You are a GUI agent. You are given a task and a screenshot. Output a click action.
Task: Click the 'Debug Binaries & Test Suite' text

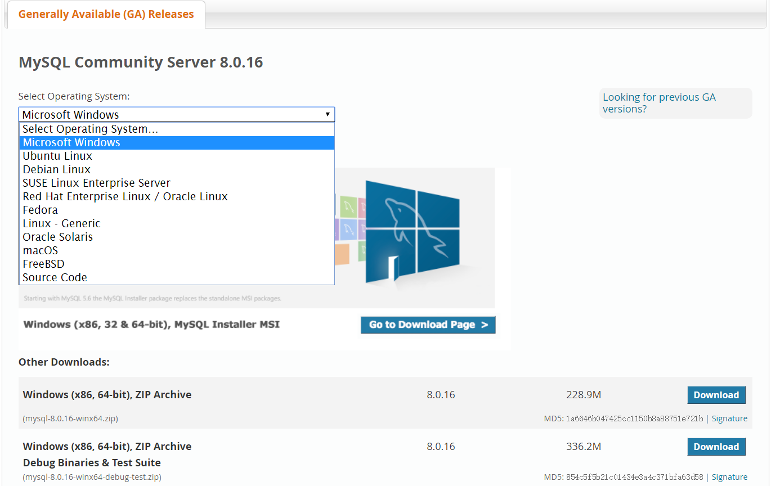[92, 462]
